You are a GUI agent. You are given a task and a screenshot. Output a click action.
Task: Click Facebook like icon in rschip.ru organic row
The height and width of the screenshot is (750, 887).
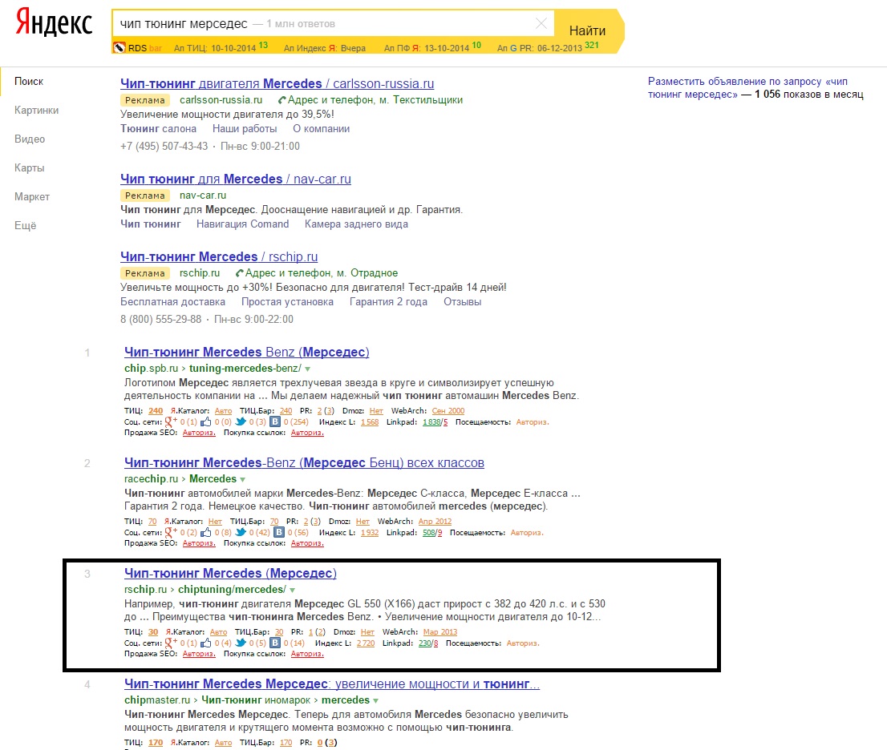[x=206, y=643]
